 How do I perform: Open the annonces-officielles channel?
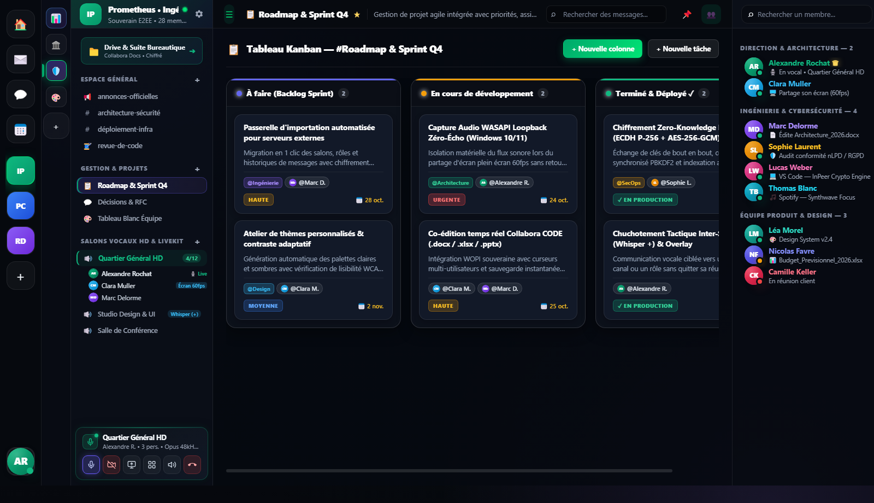142,96
